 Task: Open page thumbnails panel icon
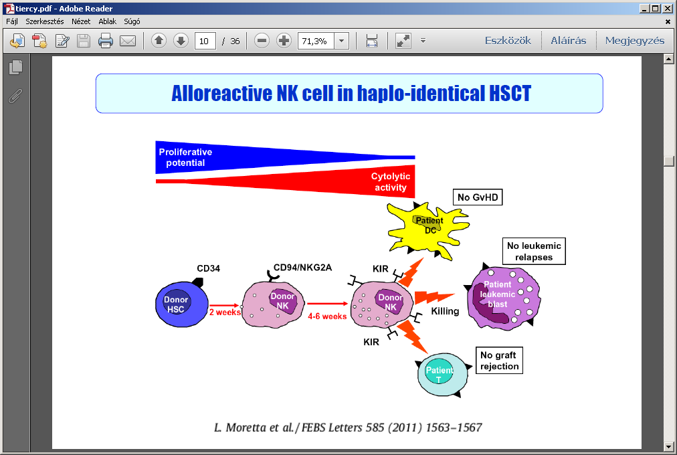click(x=15, y=68)
